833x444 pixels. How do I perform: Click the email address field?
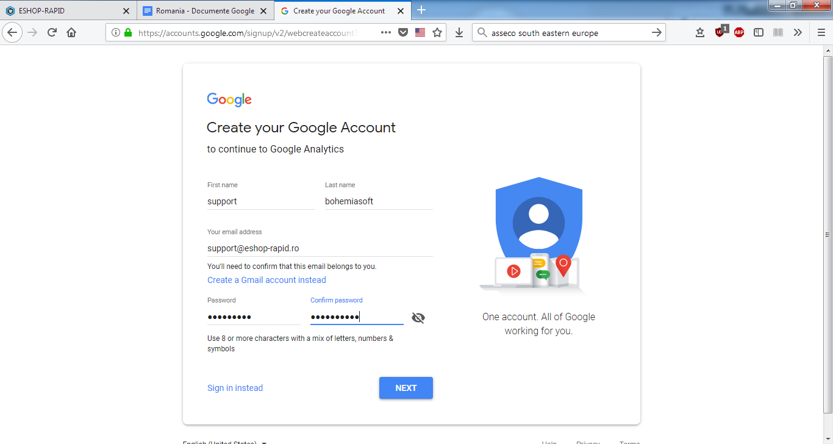coord(320,248)
